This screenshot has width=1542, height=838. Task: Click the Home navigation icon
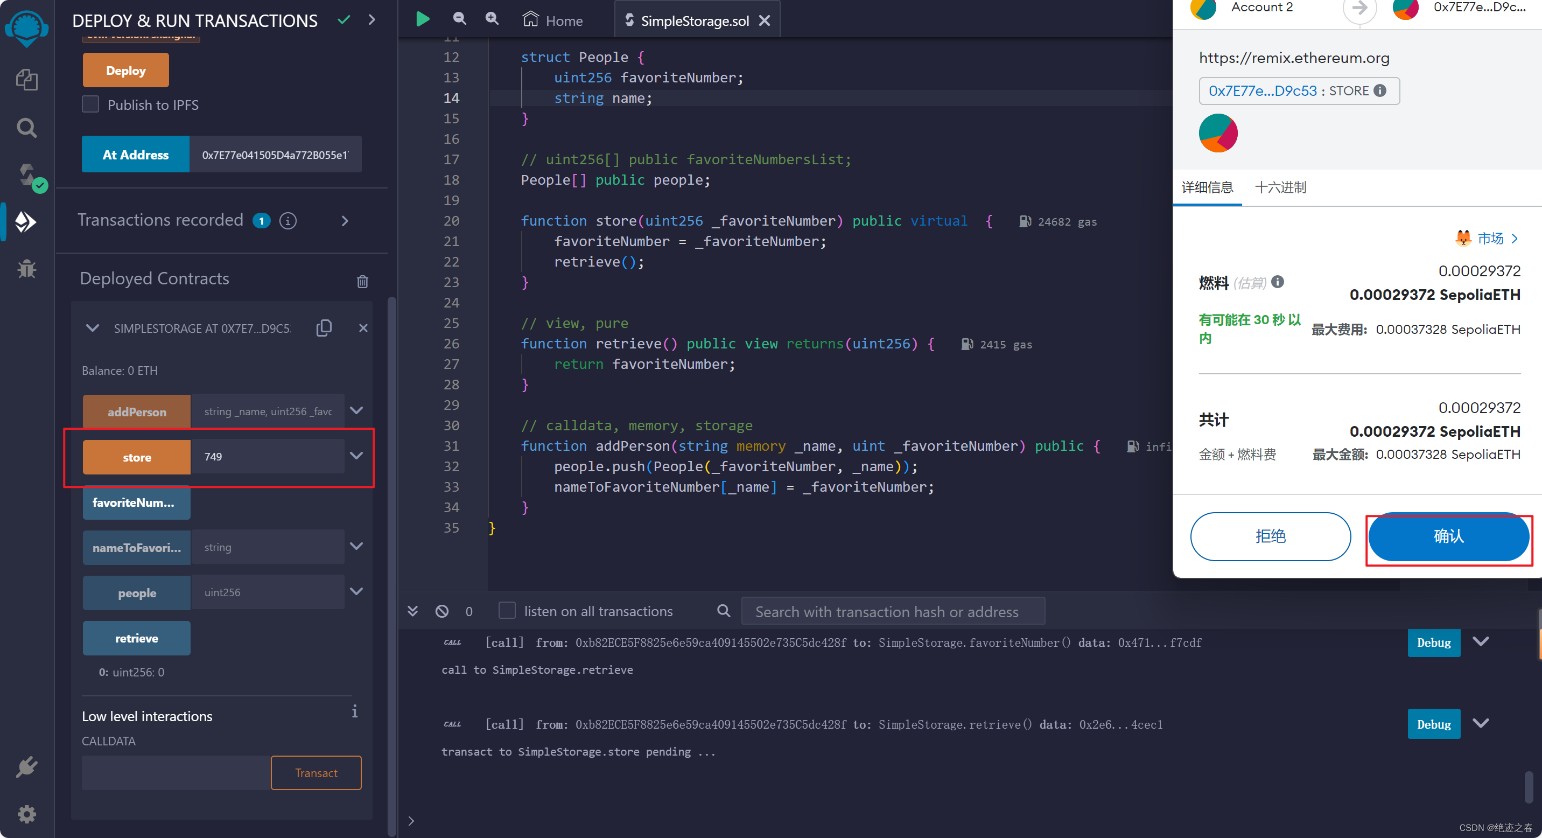531,19
